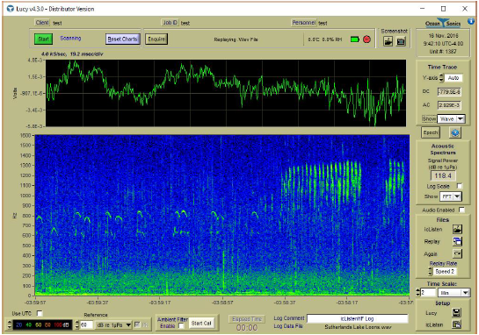Screen dimensions: 479x335
Task: Open the Show FFT dropdown
Action: point(451,196)
